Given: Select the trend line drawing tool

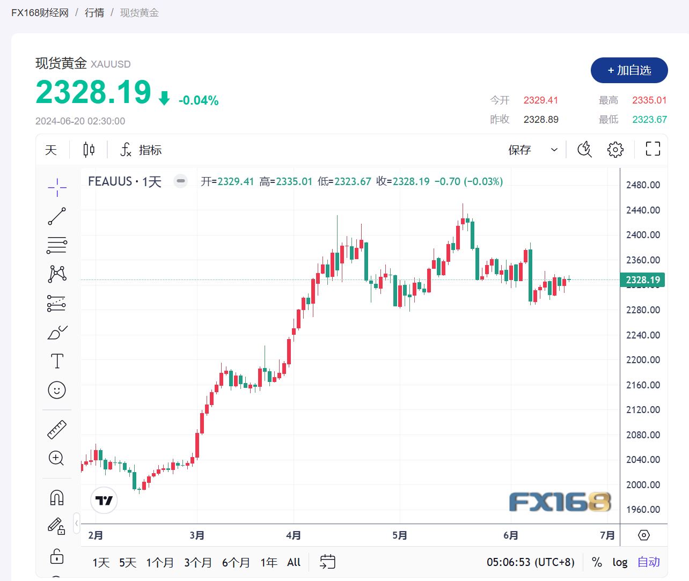Looking at the screenshot, I should click(57, 216).
